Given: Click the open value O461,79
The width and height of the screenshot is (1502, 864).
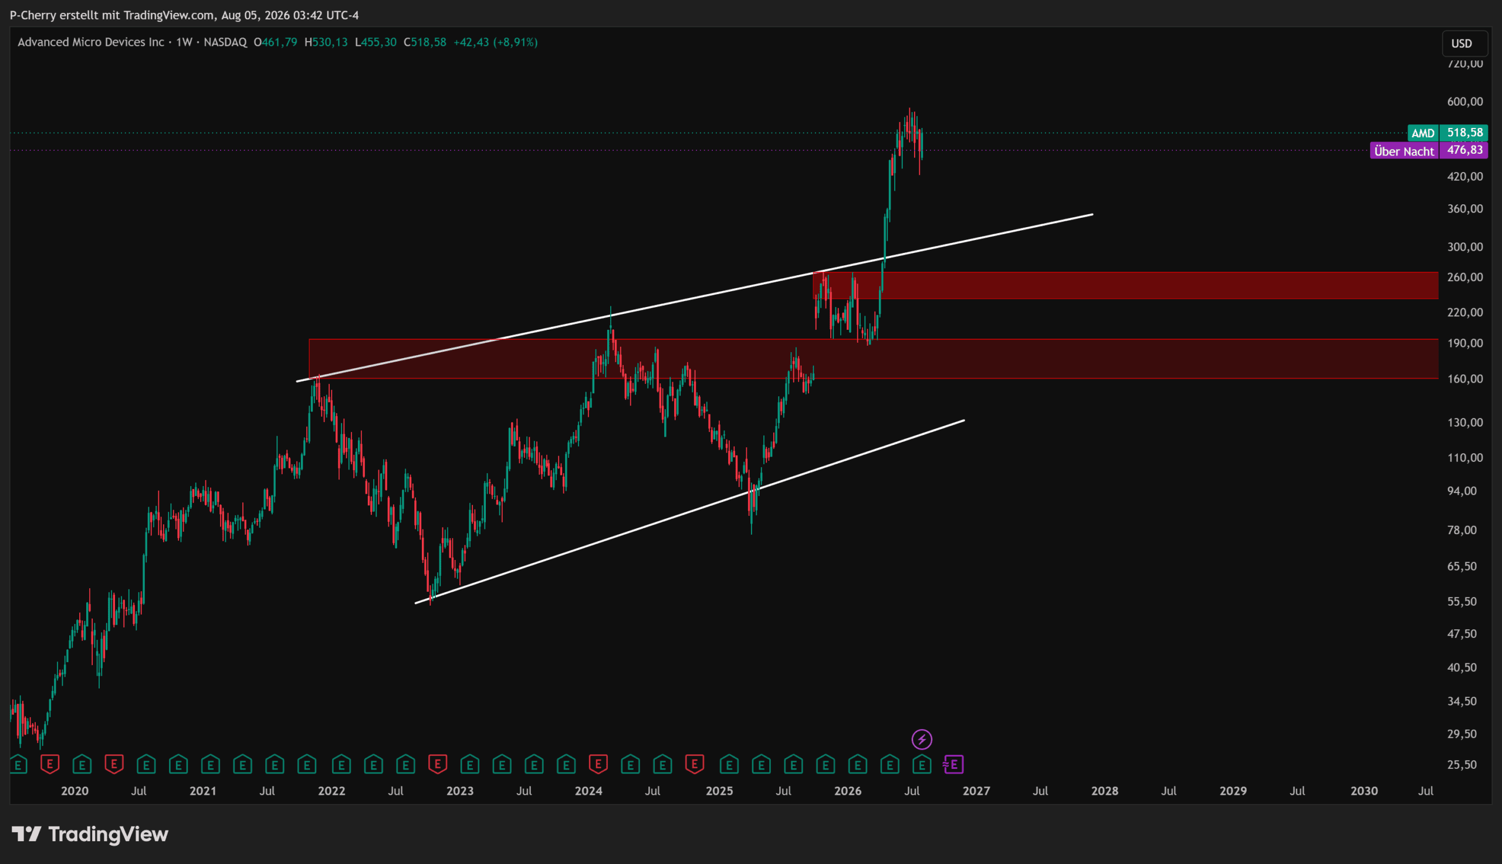Looking at the screenshot, I should point(276,42).
